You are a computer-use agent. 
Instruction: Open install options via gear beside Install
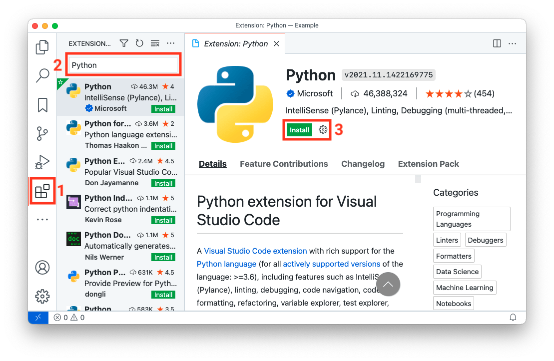tap(323, 130)
